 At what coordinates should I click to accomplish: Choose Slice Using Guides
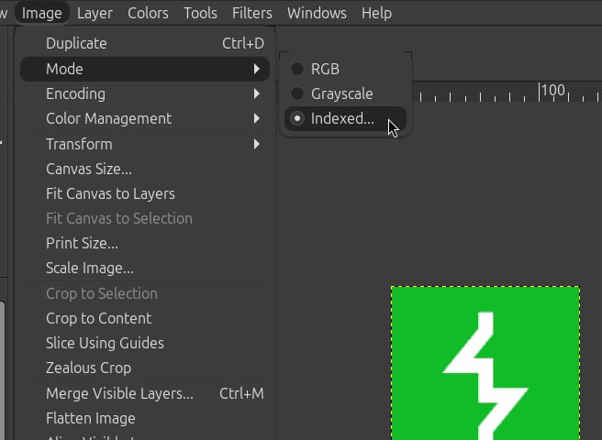coord(145,343)
